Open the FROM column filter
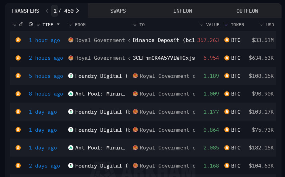This screenshot has width=285, height=177. point(70,24)
